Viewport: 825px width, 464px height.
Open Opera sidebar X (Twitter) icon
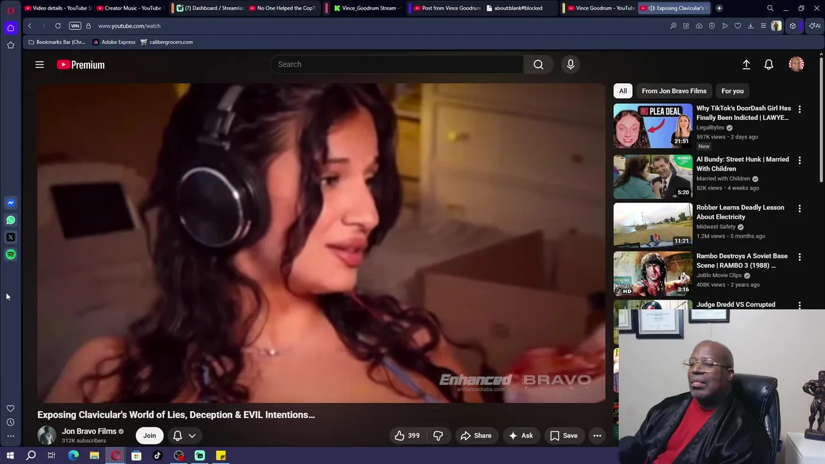point(10,237)
